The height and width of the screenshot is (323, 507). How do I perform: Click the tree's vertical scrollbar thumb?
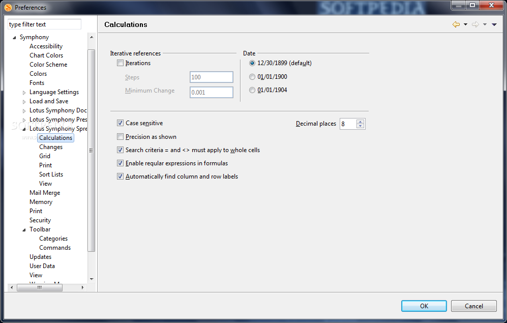[x=92, y=151]
